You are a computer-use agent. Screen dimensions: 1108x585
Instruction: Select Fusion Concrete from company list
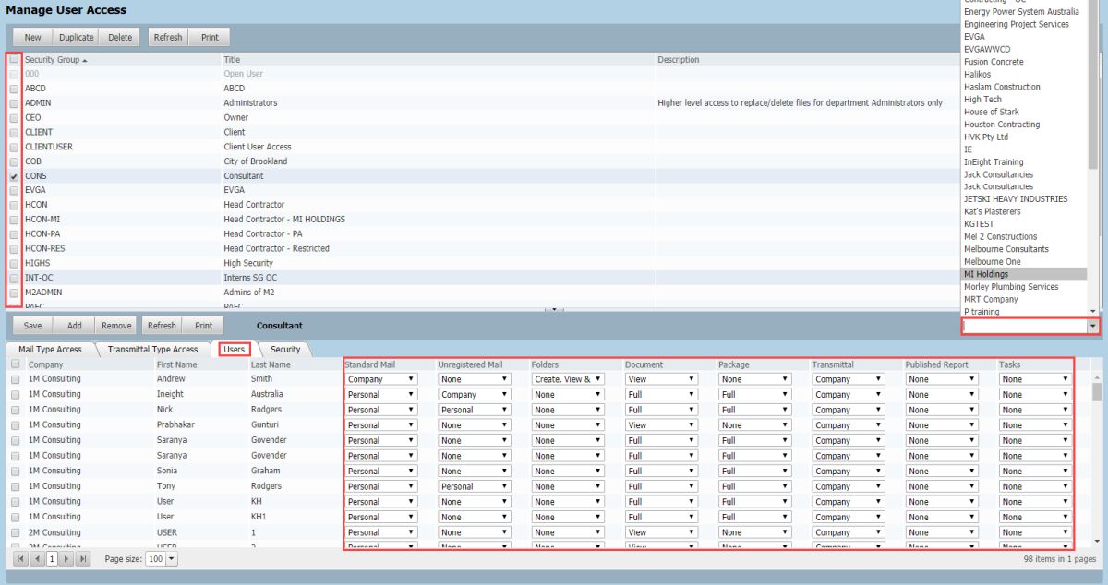click(x=1025, y=62)
